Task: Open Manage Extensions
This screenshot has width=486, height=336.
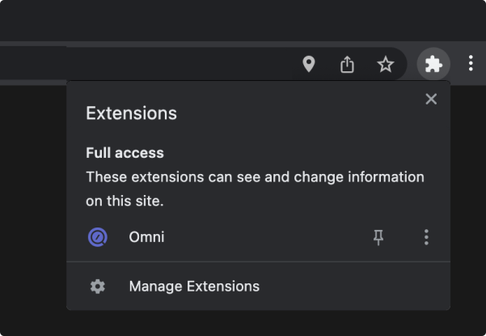Action: [x=259, y=286]
